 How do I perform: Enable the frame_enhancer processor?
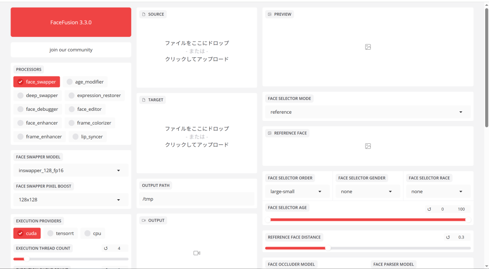pyautogui.click(x=40, y=137)
